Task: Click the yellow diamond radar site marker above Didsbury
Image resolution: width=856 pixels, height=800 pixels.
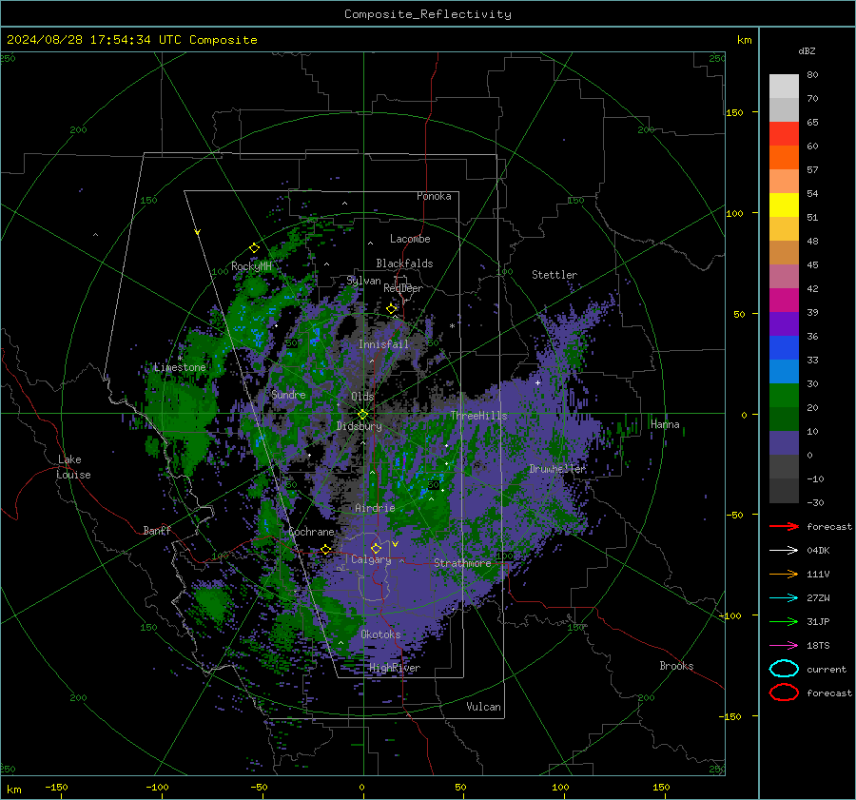Action: click(362, 415)
